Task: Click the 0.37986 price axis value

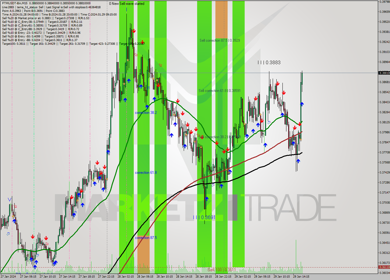Action: (x=384, y=132)
